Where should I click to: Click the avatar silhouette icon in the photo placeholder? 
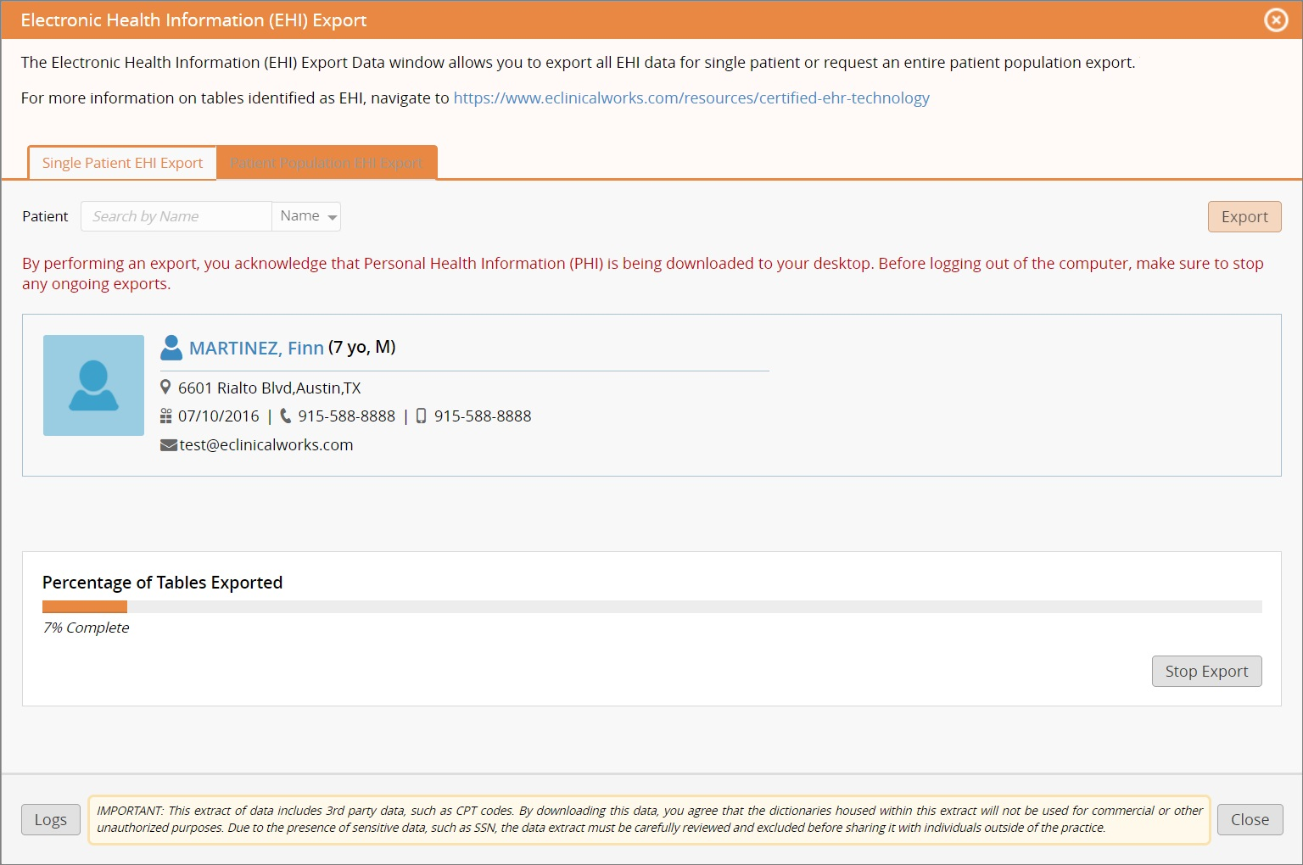pos(93,385)
